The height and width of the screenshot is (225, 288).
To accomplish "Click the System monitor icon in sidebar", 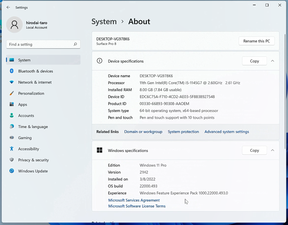I will (12, 60).
